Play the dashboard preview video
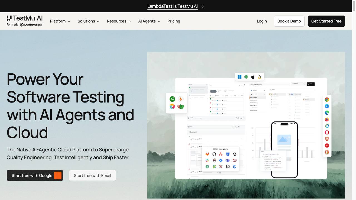This screenshot has width=356, height=200. tap(189, 118)
